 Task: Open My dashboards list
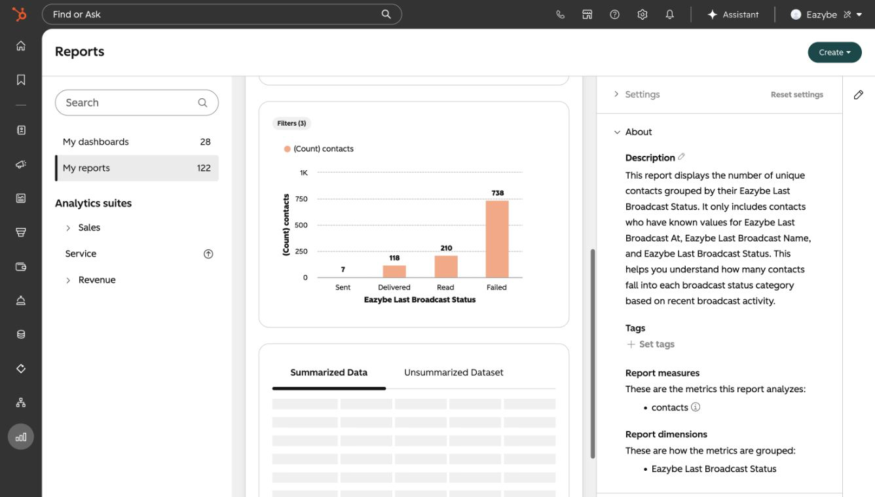(x=137, y=141)
